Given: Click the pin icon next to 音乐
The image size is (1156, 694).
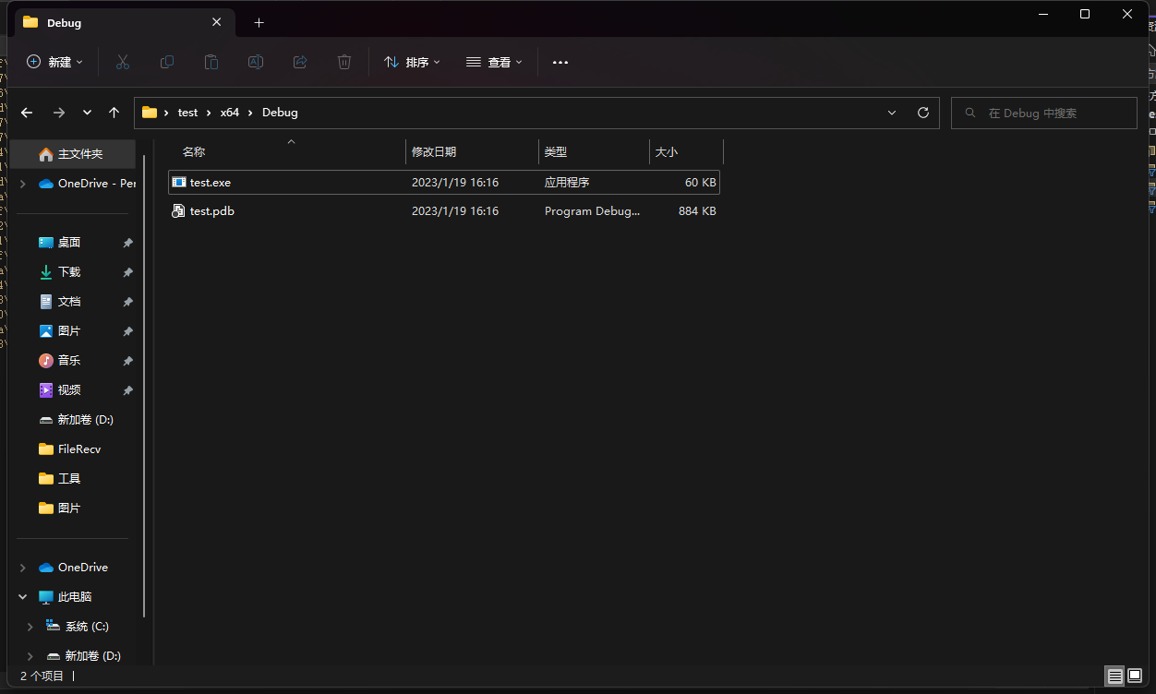Looking at the screenshot, I should (127, 361).
